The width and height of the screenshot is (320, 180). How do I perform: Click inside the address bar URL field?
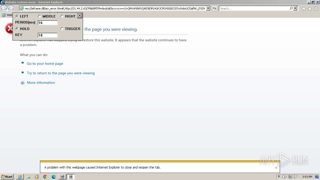click(115, 8)
